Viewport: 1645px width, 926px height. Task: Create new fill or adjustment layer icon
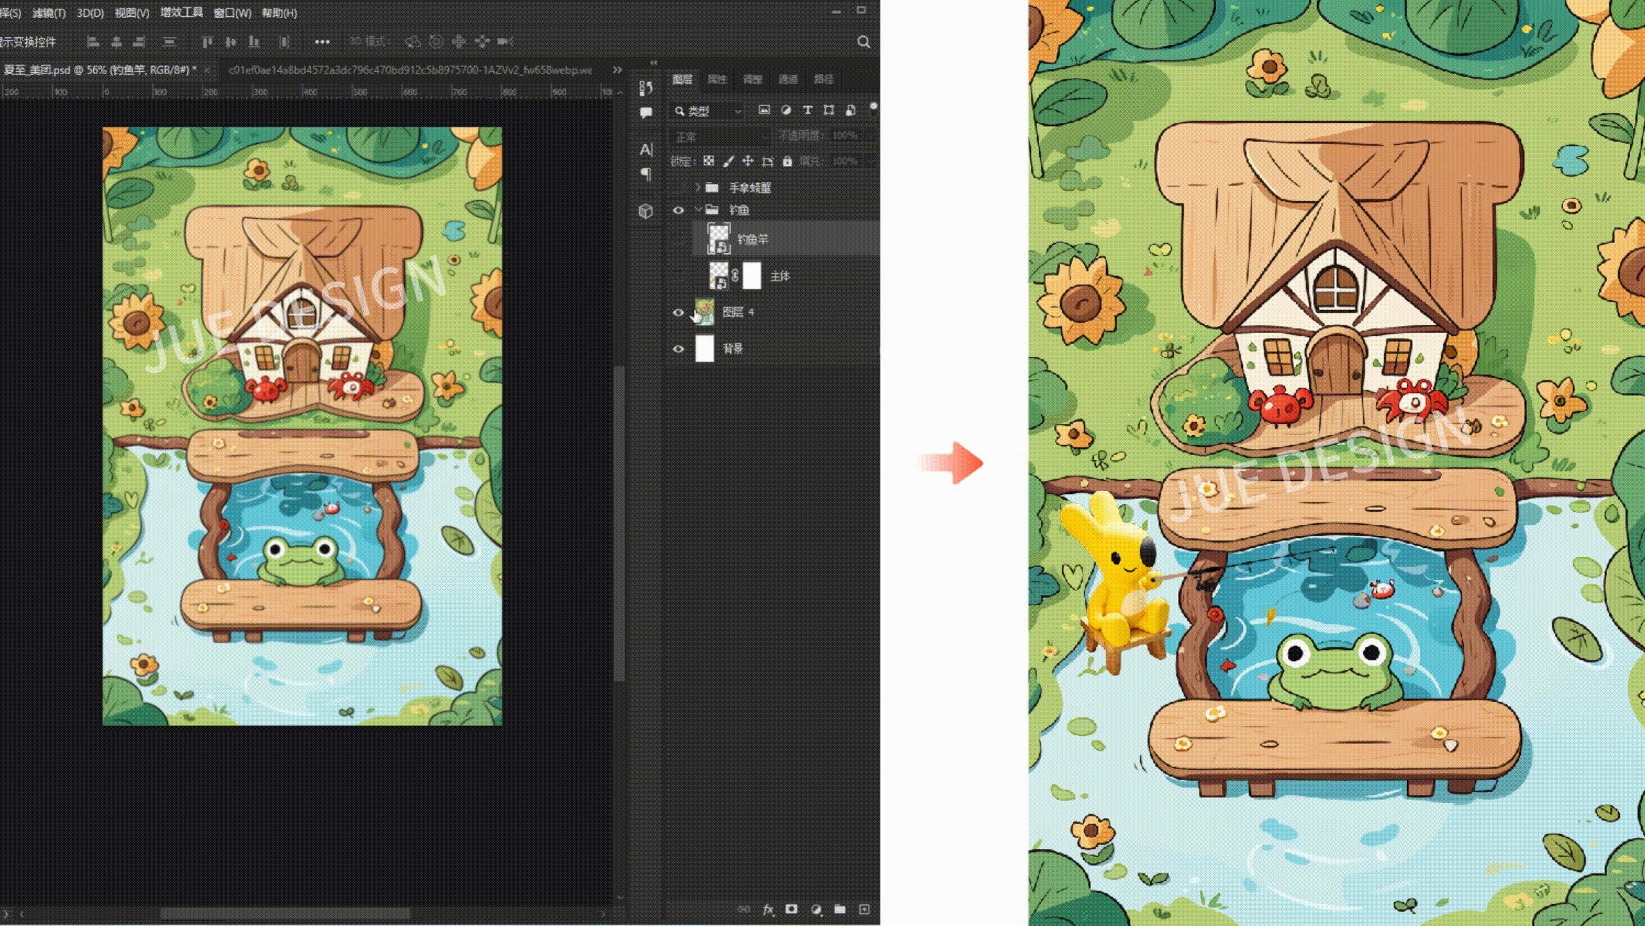(x=816, y=909)
